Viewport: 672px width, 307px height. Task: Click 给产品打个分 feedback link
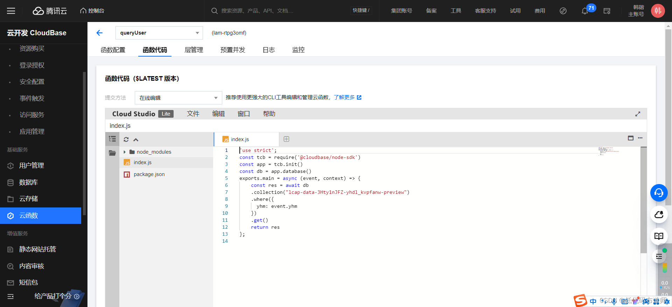coord(57,296)
